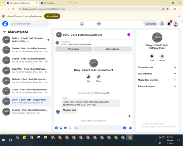Viewport: 183px width, 146px height.
Task: Open the Windows notification center
Action: [178, 140]
